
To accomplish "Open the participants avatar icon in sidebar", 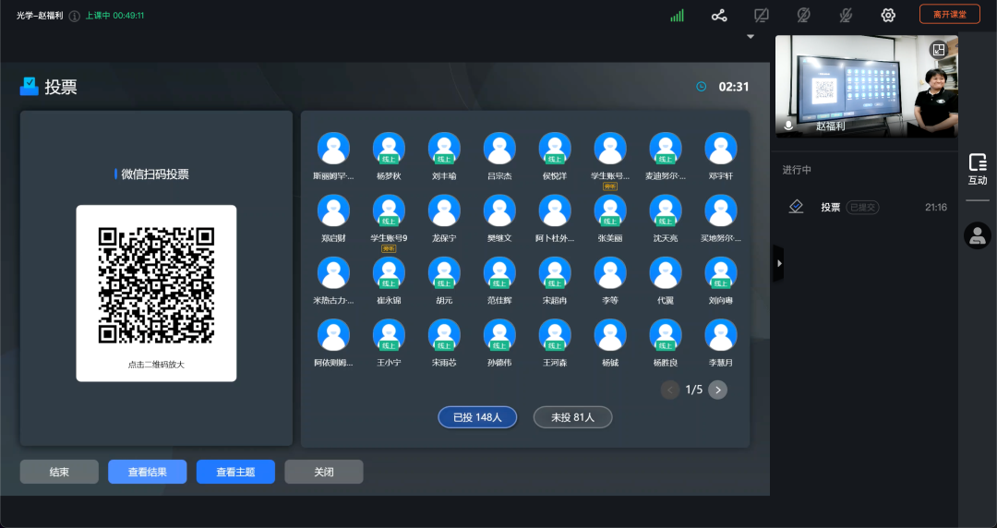I will pos(978,235).
